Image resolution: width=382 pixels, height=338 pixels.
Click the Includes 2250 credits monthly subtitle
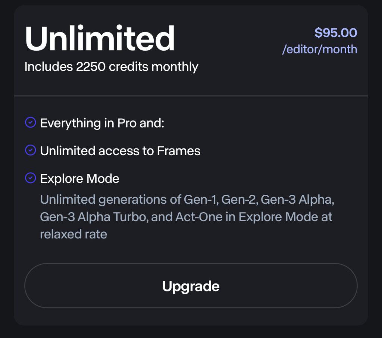point(111,67)
